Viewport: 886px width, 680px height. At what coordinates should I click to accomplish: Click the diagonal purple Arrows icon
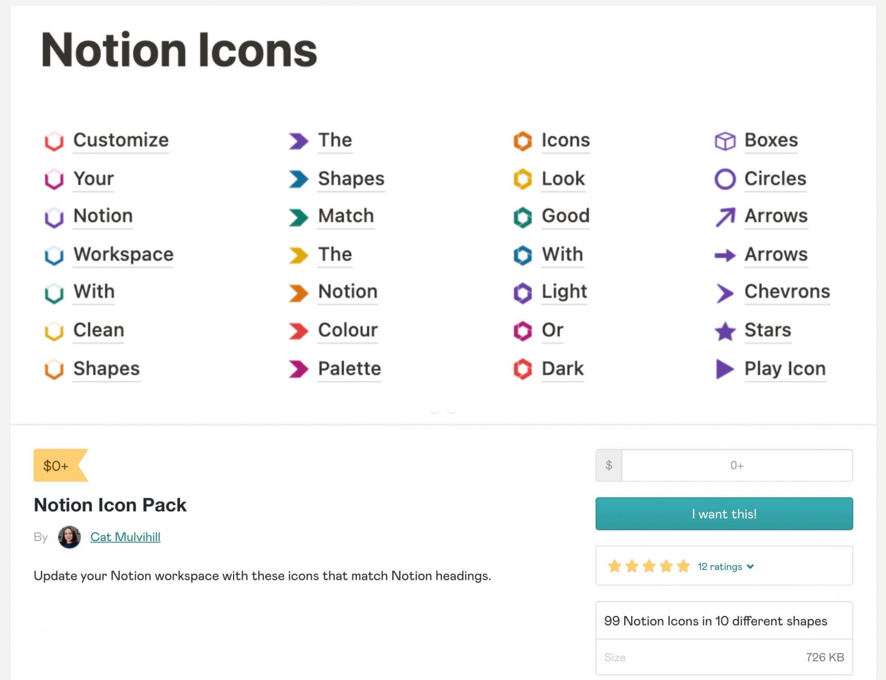(x=724, y=217)
